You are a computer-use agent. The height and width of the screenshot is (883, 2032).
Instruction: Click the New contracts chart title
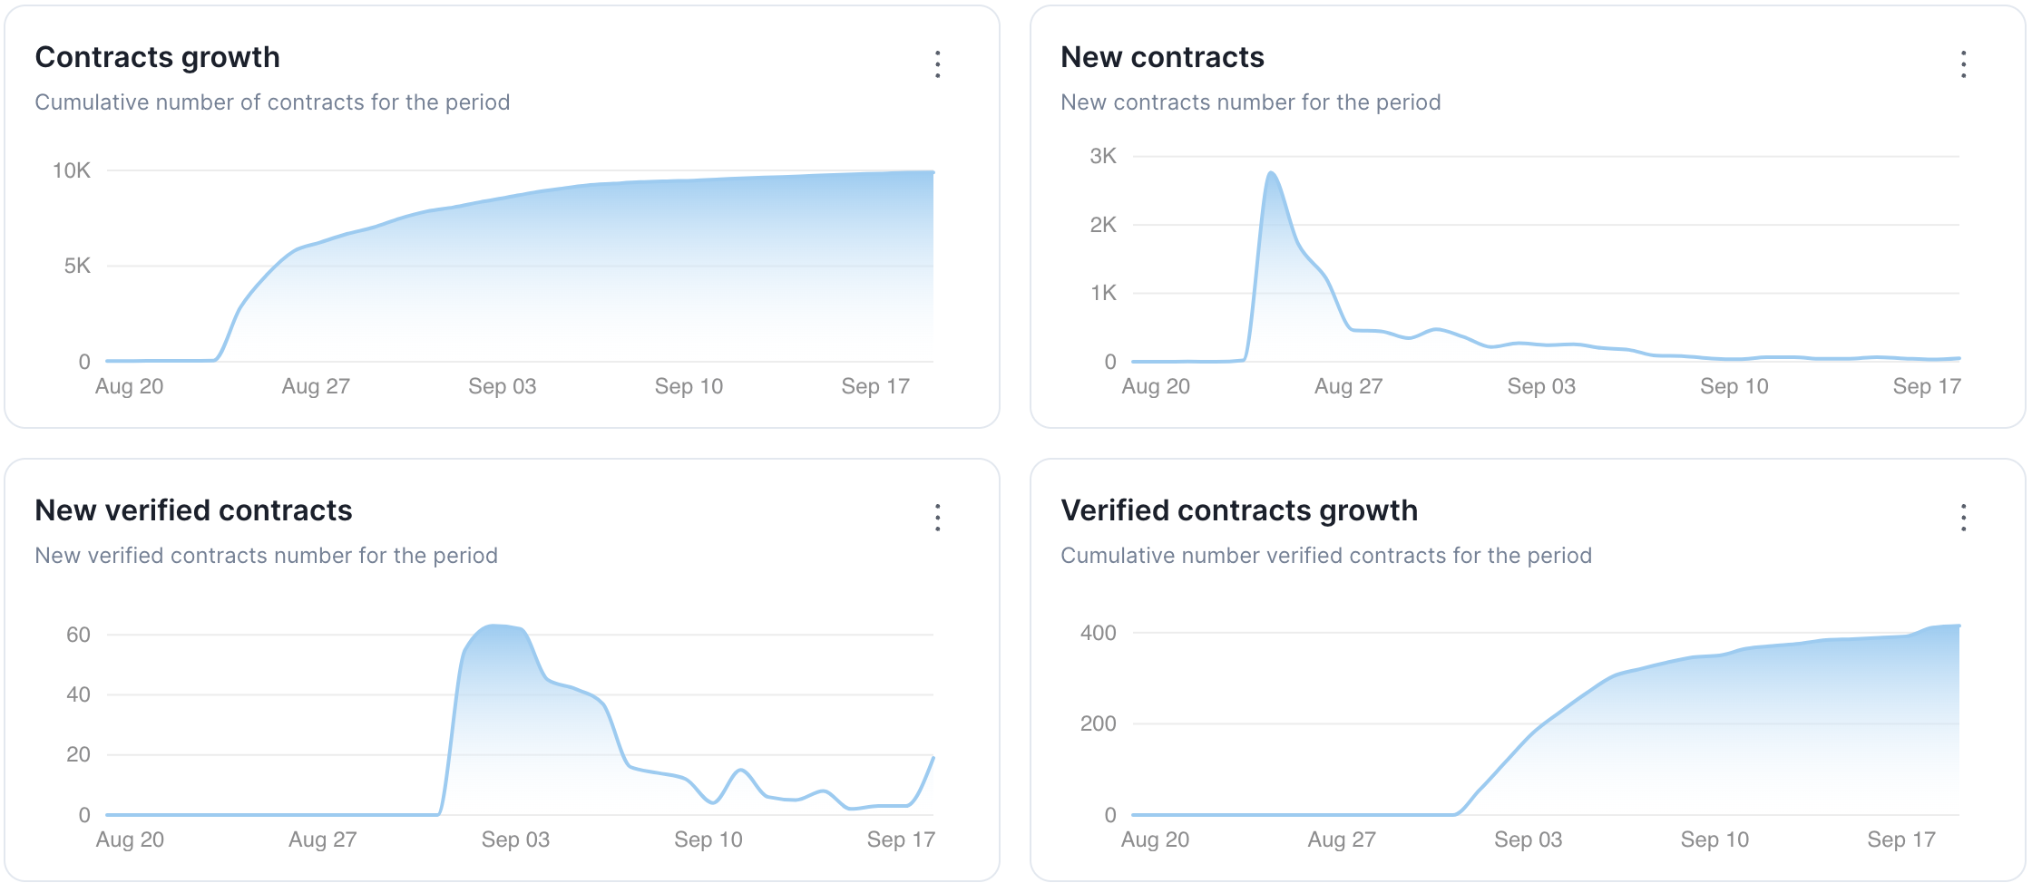point(1162,57)
